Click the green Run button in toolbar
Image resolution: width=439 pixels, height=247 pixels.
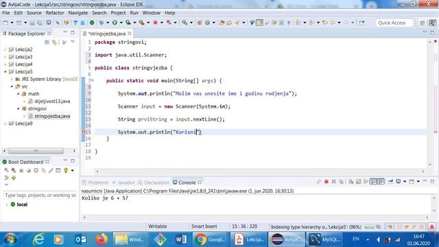(x=115, y=23)
